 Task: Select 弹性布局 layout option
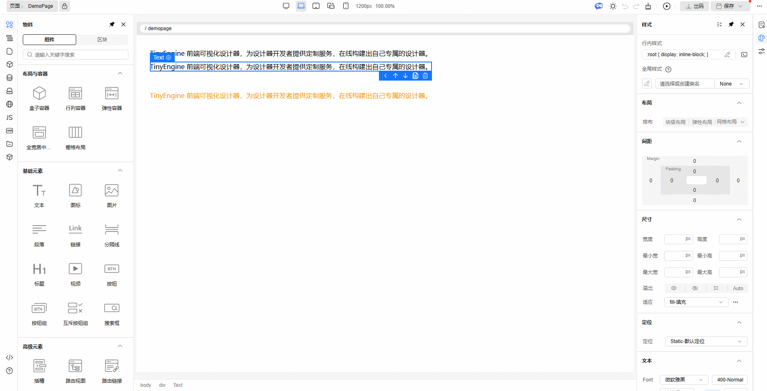pyautogui.click(x=702, y=122)
